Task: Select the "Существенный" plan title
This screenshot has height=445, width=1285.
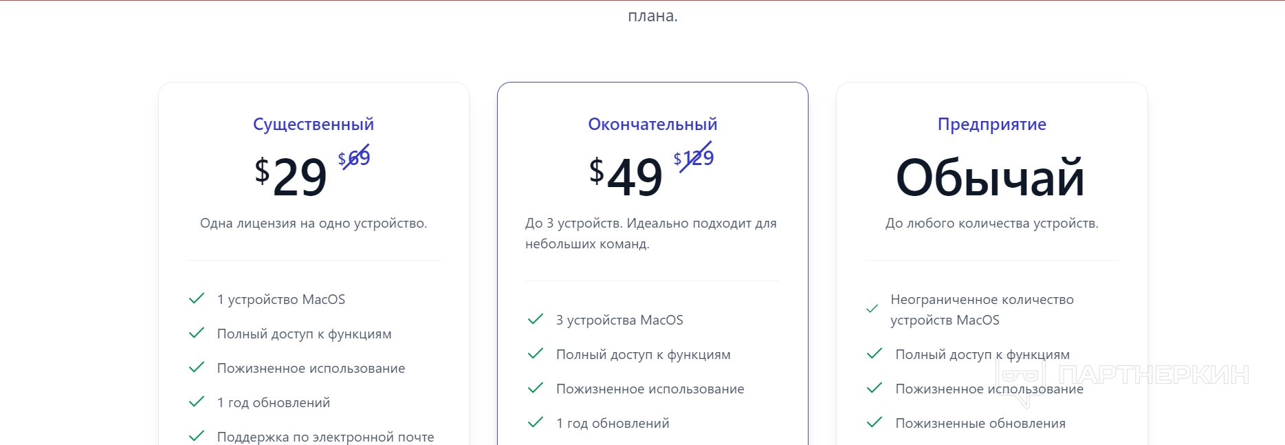Action: click(x=314, y=124)
